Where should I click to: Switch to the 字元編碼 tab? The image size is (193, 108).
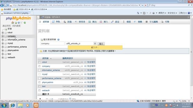click(x=152, y=22)
